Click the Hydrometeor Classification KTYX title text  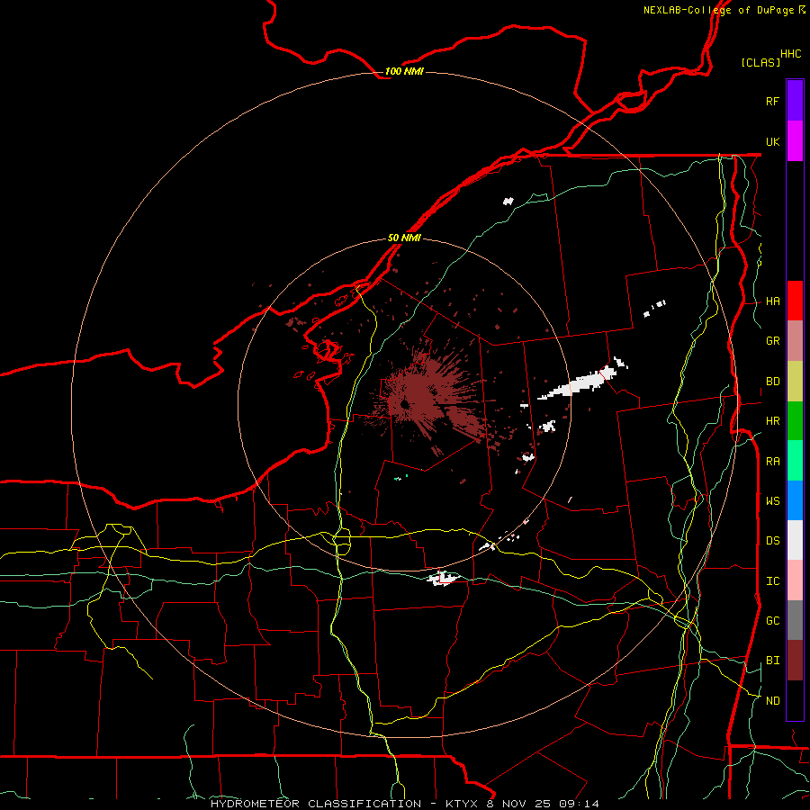click(x=404, y=804)
